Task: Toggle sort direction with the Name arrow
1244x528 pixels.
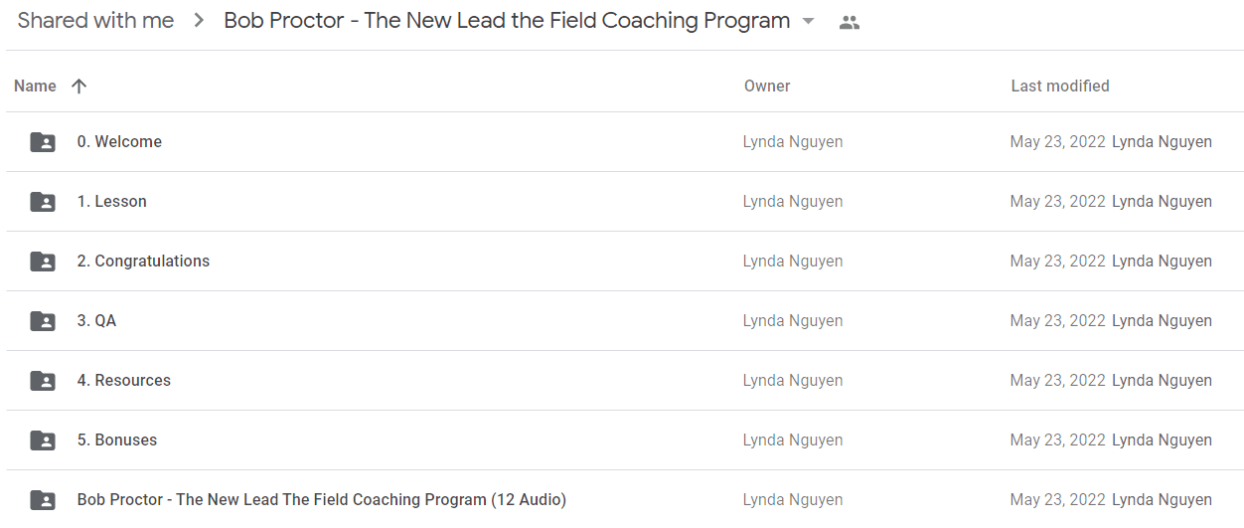Action: (x=79, y=87)
